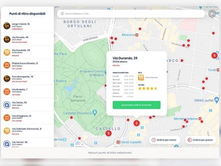This screenshot has width=221, height=166.
Task: Click the TNT icon for Via Broletto, 7
Action: [7, 91]
